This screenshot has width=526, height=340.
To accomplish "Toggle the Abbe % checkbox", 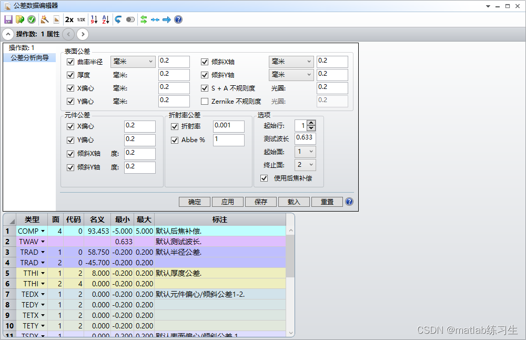I will [x=175, y=141].
